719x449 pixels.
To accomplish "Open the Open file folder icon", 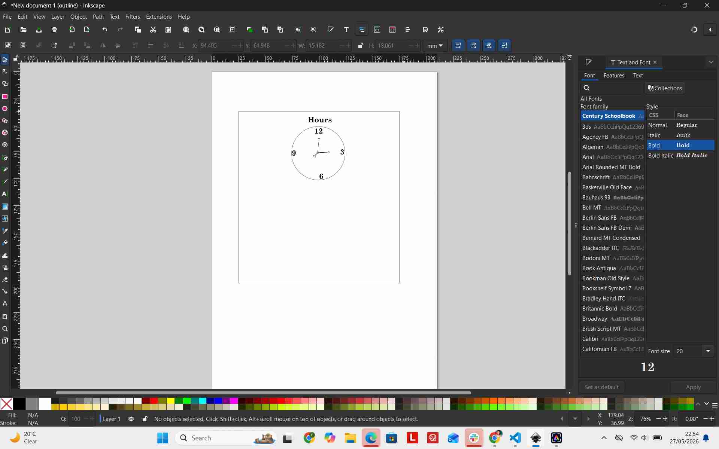I will pyautogui.click(x=23, y=30).
